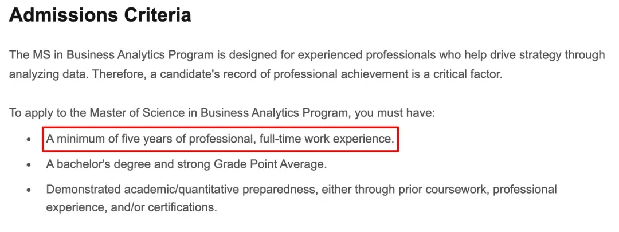Viewport: 619px width, 232px height.
Task: Select the bachelor's degree requirement line
Action: 186,164
